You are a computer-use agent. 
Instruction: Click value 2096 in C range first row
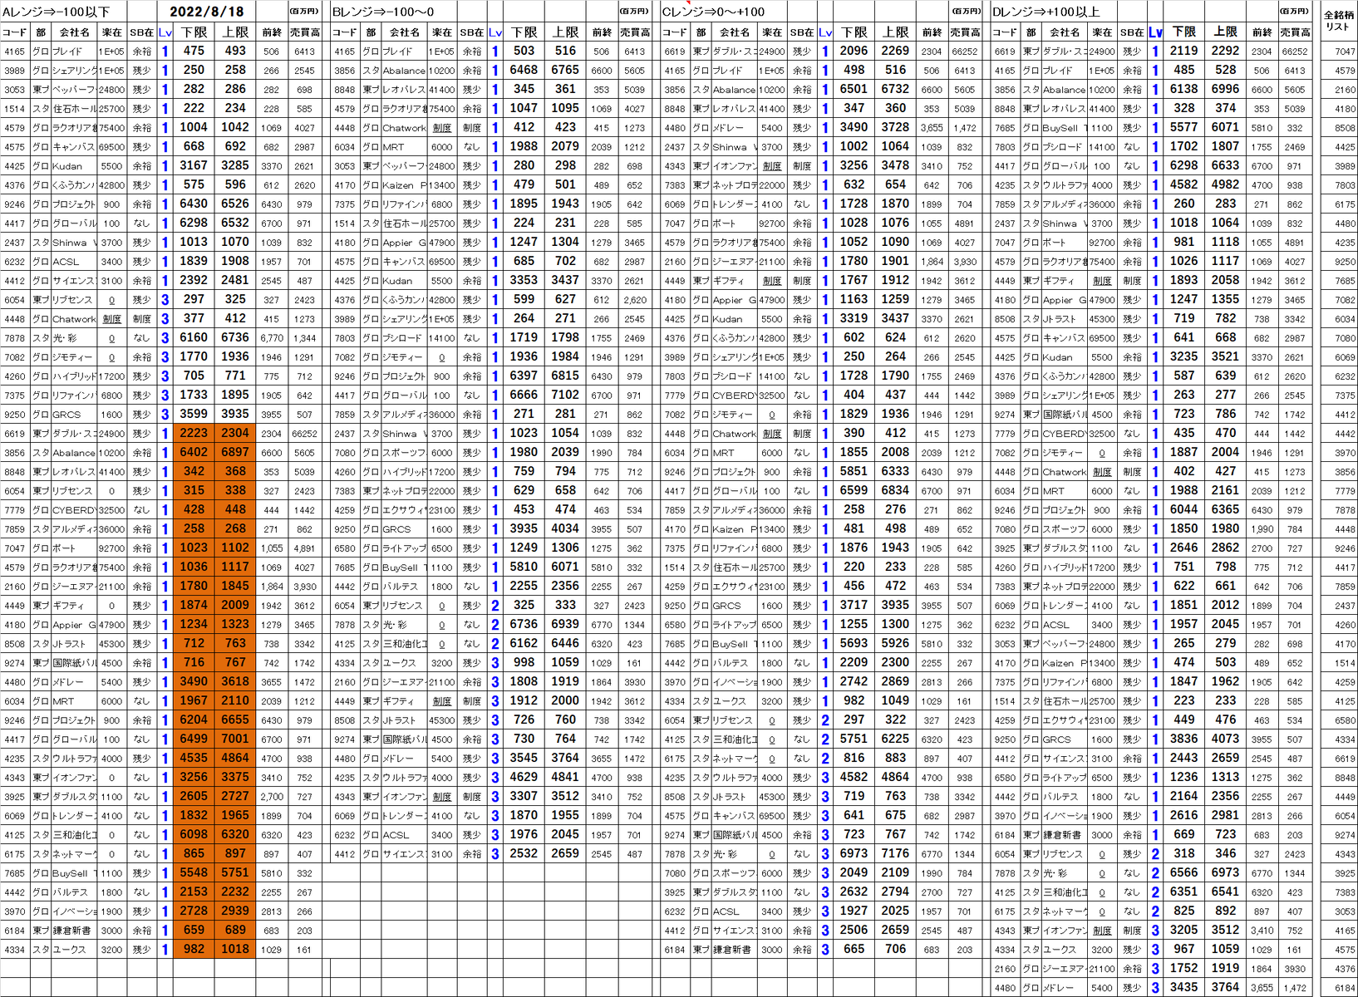[x=854, y=51]
